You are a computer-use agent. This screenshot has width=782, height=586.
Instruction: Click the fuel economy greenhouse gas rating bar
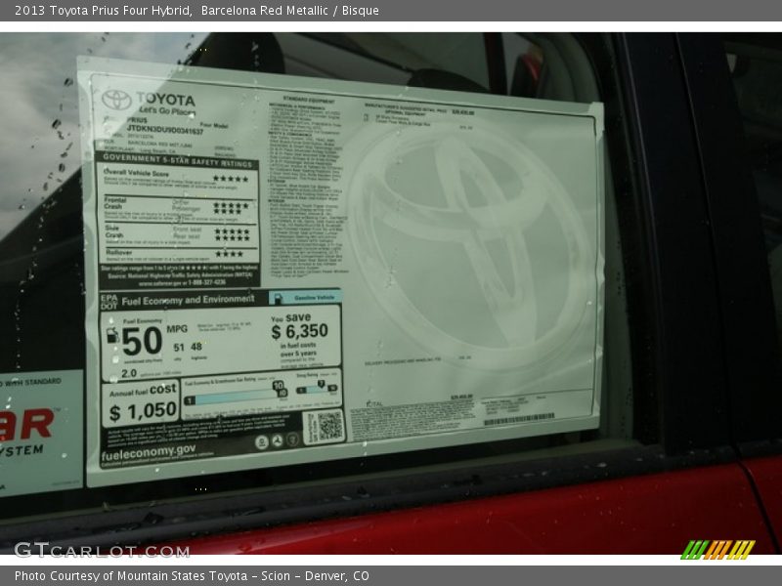coord(235,397)
